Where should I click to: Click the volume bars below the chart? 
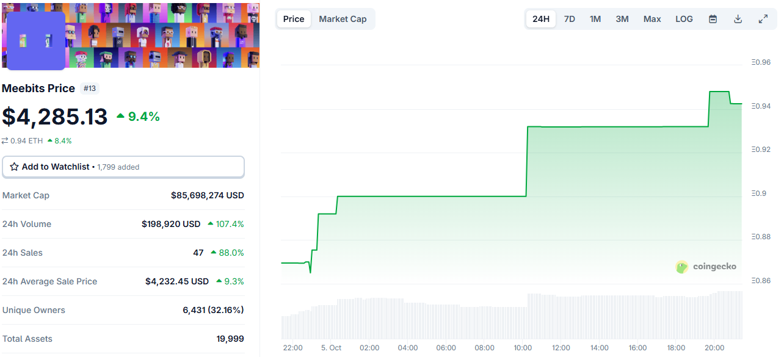[x=512, y=319]
